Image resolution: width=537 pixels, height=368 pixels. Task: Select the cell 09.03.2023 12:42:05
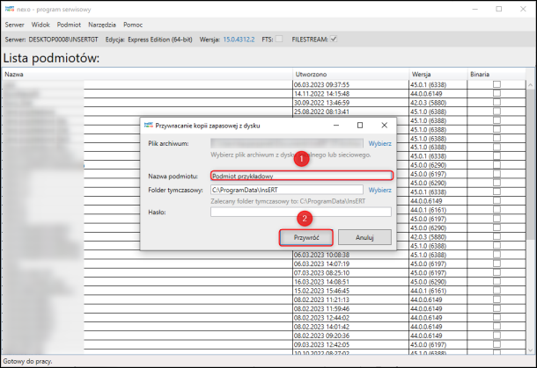pyautogui.click(x=351, y=344)
